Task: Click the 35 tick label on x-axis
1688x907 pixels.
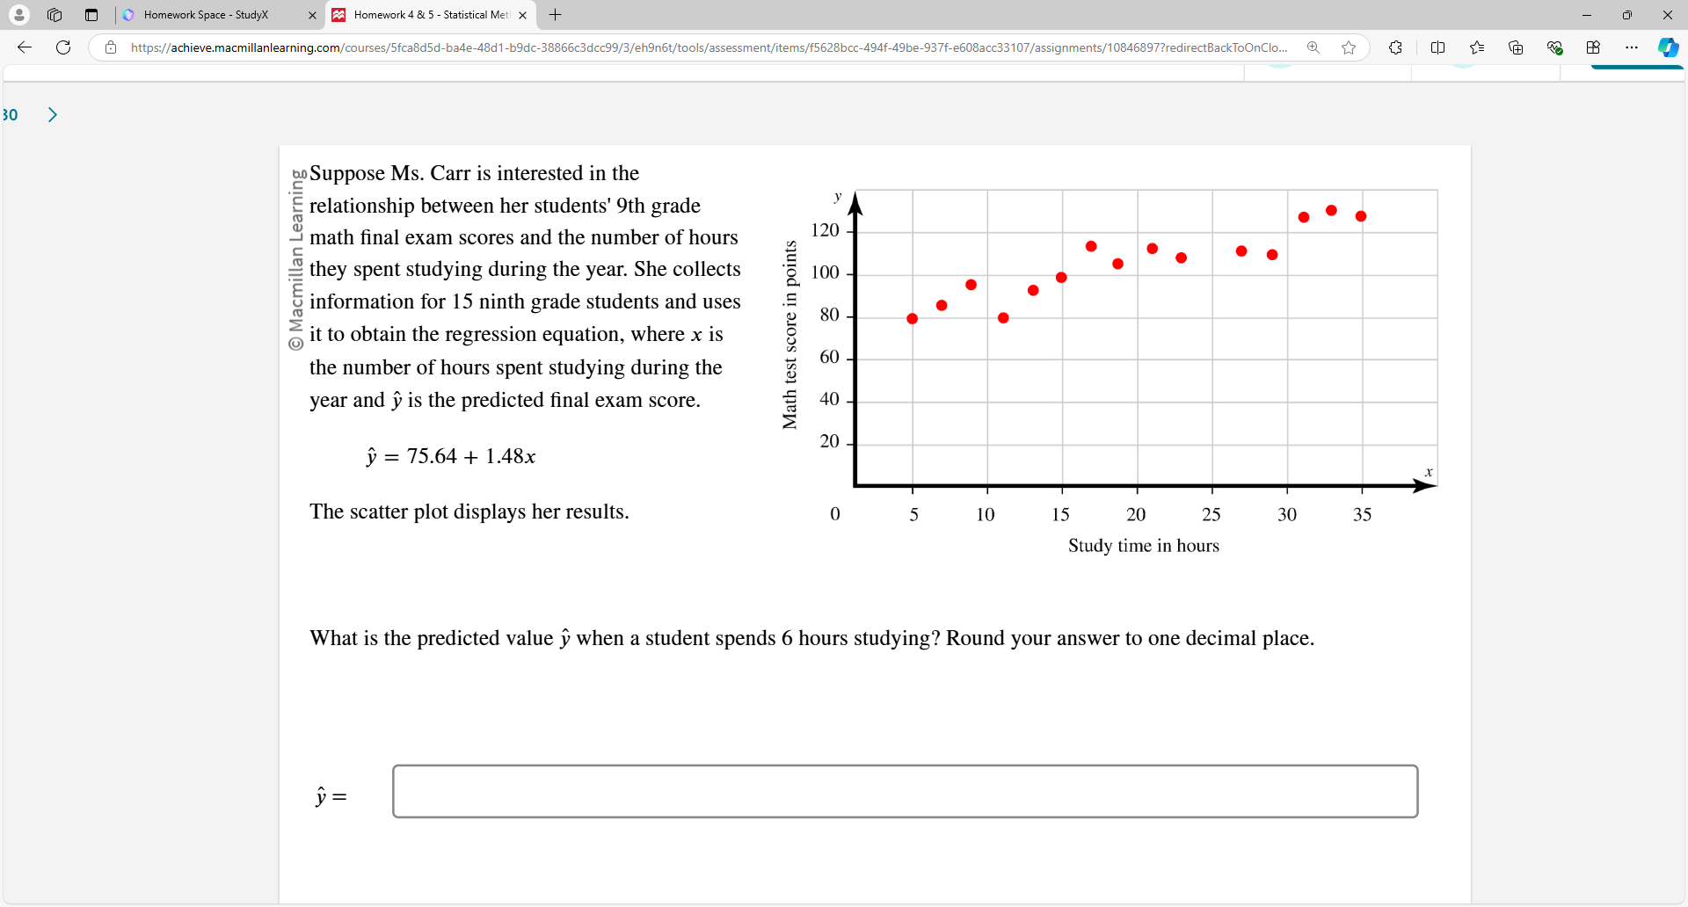Action: pos(1362,515)
